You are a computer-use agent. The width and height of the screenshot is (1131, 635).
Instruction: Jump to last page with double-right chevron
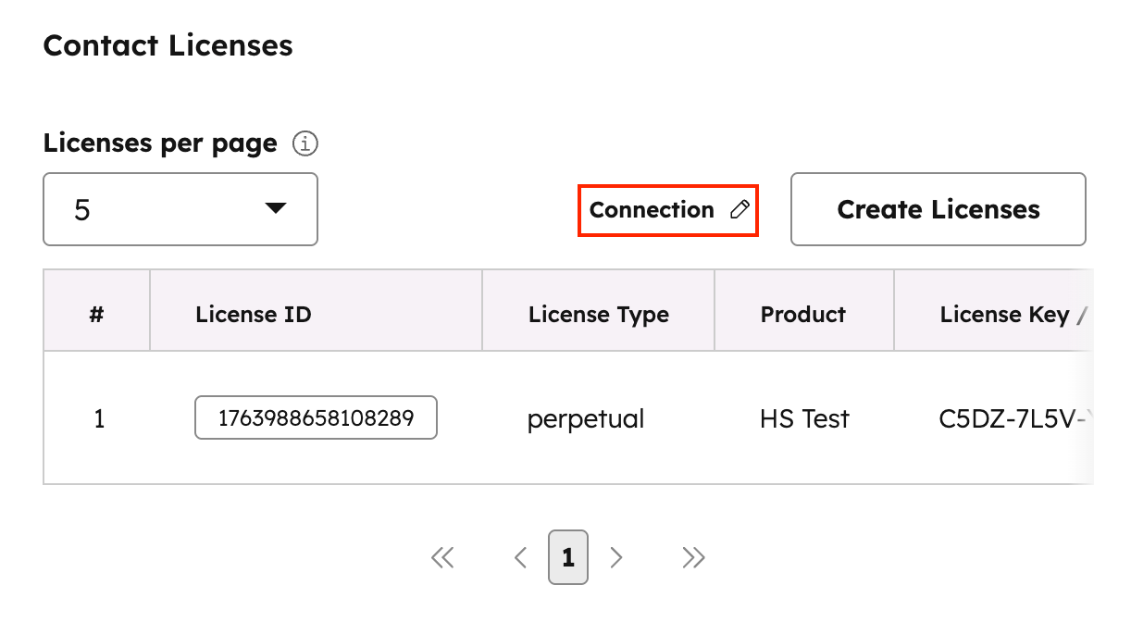click(x=693, y=557)
